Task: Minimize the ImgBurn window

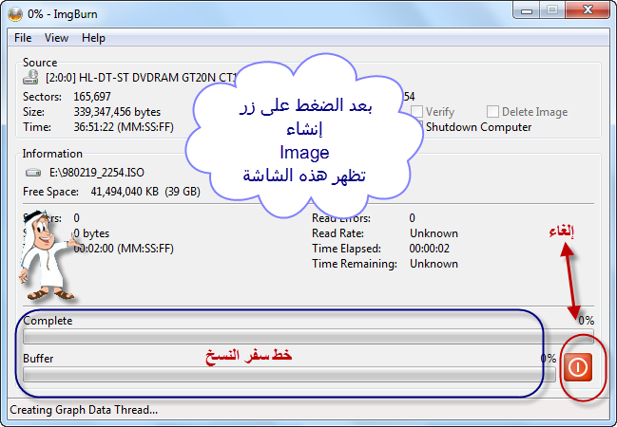Action: point(527,9)
